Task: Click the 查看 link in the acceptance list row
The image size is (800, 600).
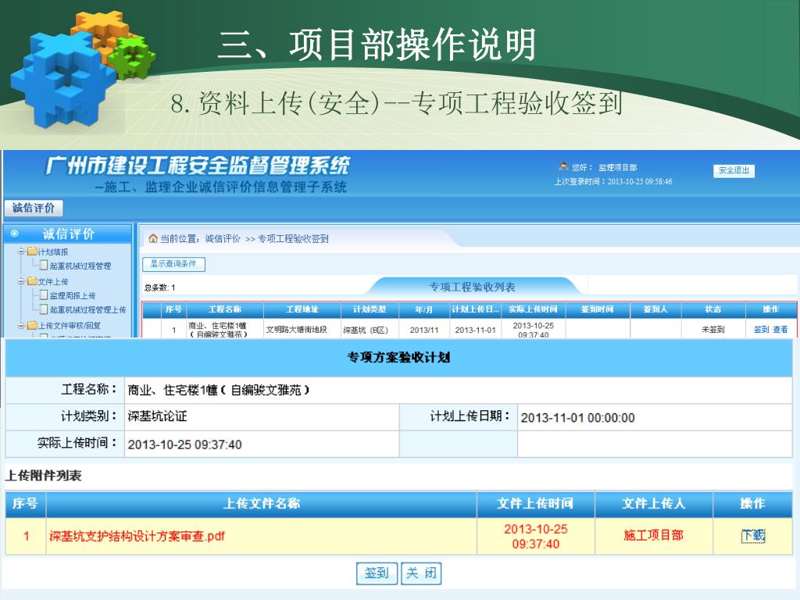Action: (780, 330)
